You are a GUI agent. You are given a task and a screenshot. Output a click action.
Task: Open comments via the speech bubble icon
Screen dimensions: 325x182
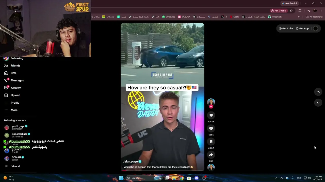point(211,128)
